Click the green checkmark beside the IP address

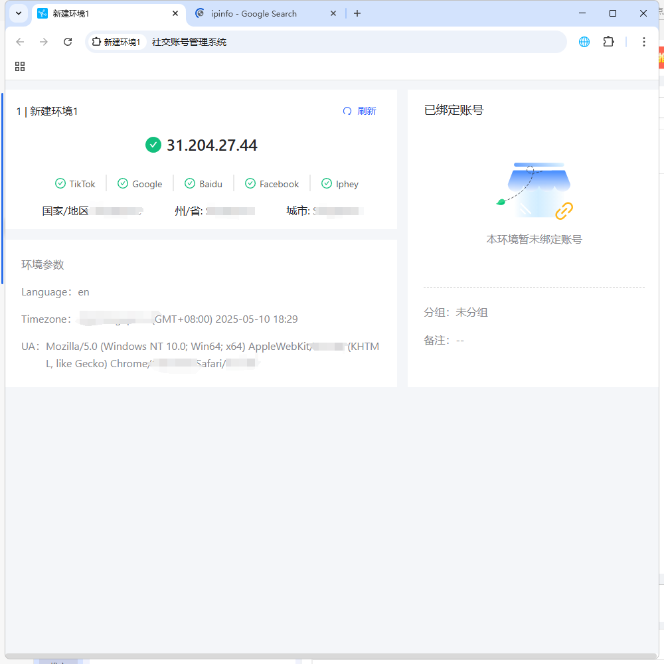tap(153, 145)
